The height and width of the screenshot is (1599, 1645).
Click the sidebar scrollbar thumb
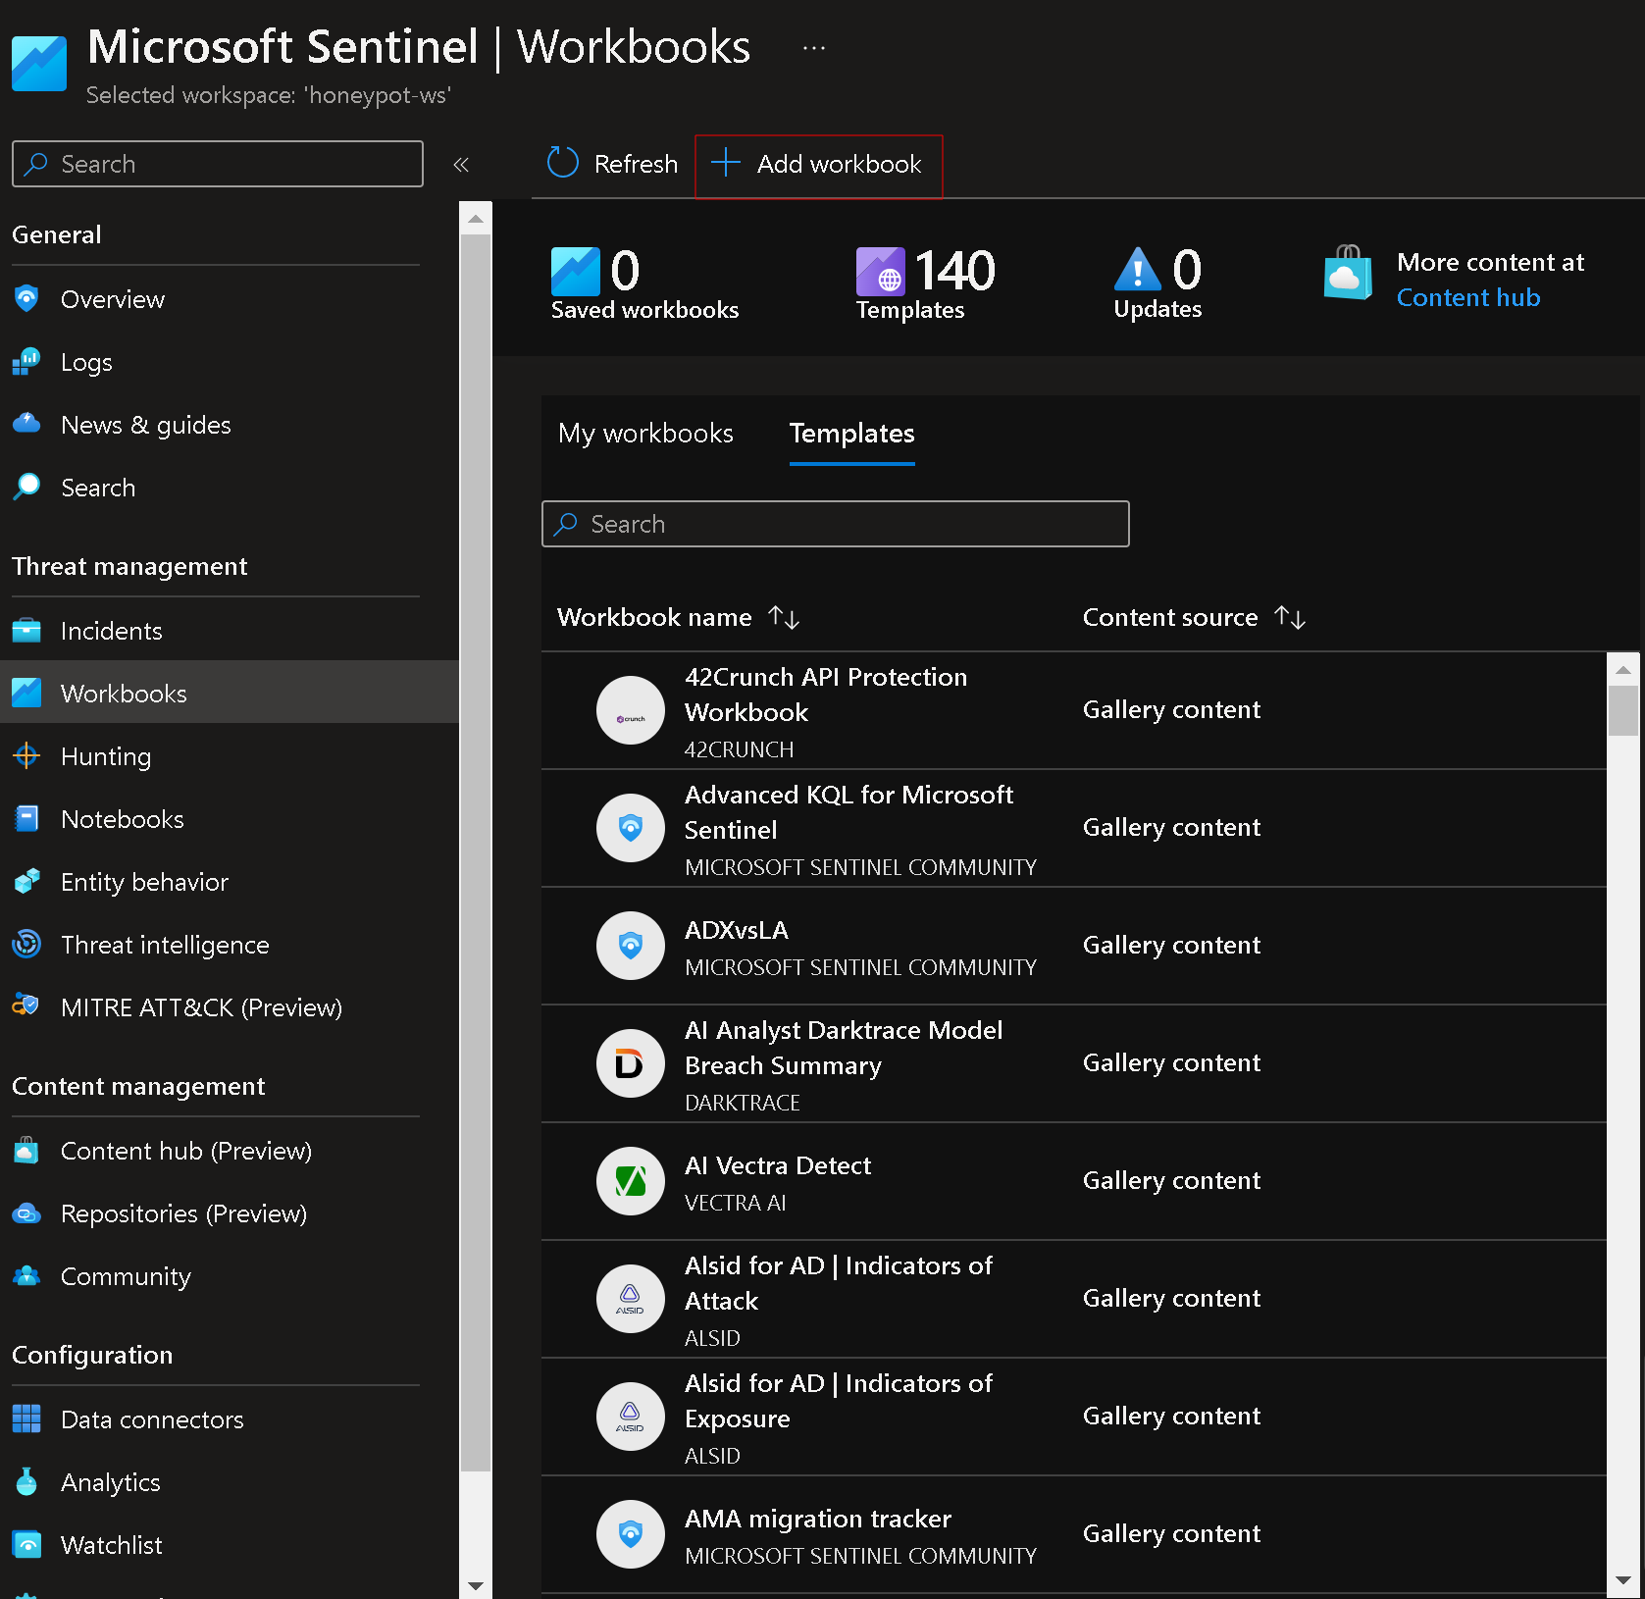[476, 852]
